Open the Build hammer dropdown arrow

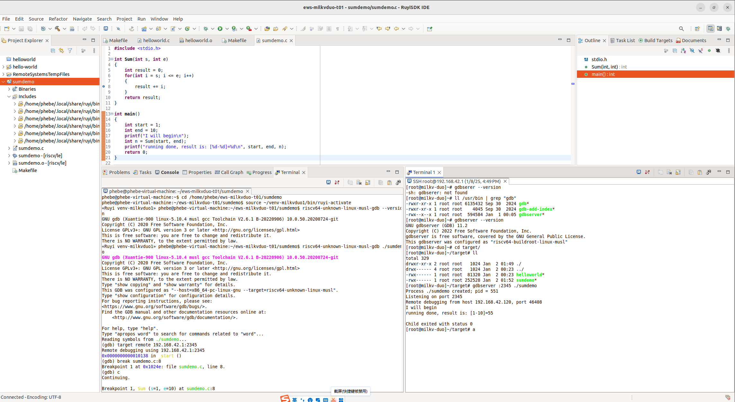point(64,29)
